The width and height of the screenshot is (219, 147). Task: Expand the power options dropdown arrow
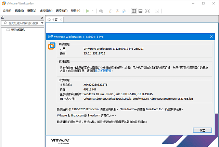coord(92,11)
